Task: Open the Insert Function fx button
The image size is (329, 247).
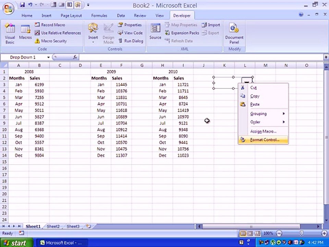Action: 75,57
